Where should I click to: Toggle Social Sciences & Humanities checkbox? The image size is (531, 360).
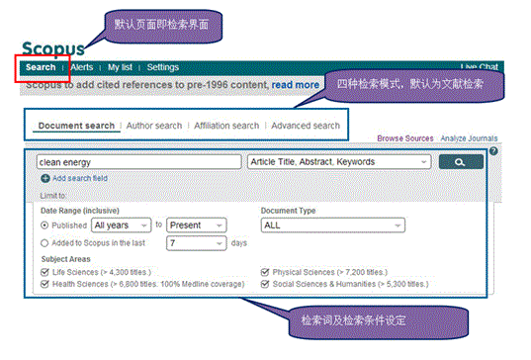tap(265, 284)
